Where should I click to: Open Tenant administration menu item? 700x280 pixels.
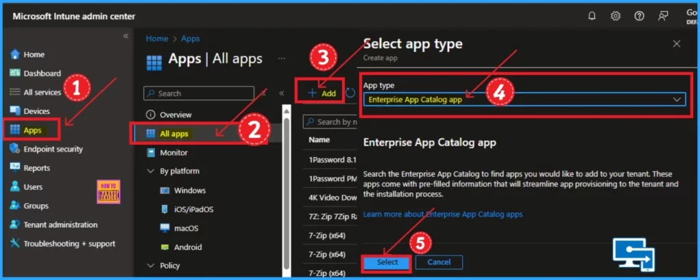click(x=60, y=225)
